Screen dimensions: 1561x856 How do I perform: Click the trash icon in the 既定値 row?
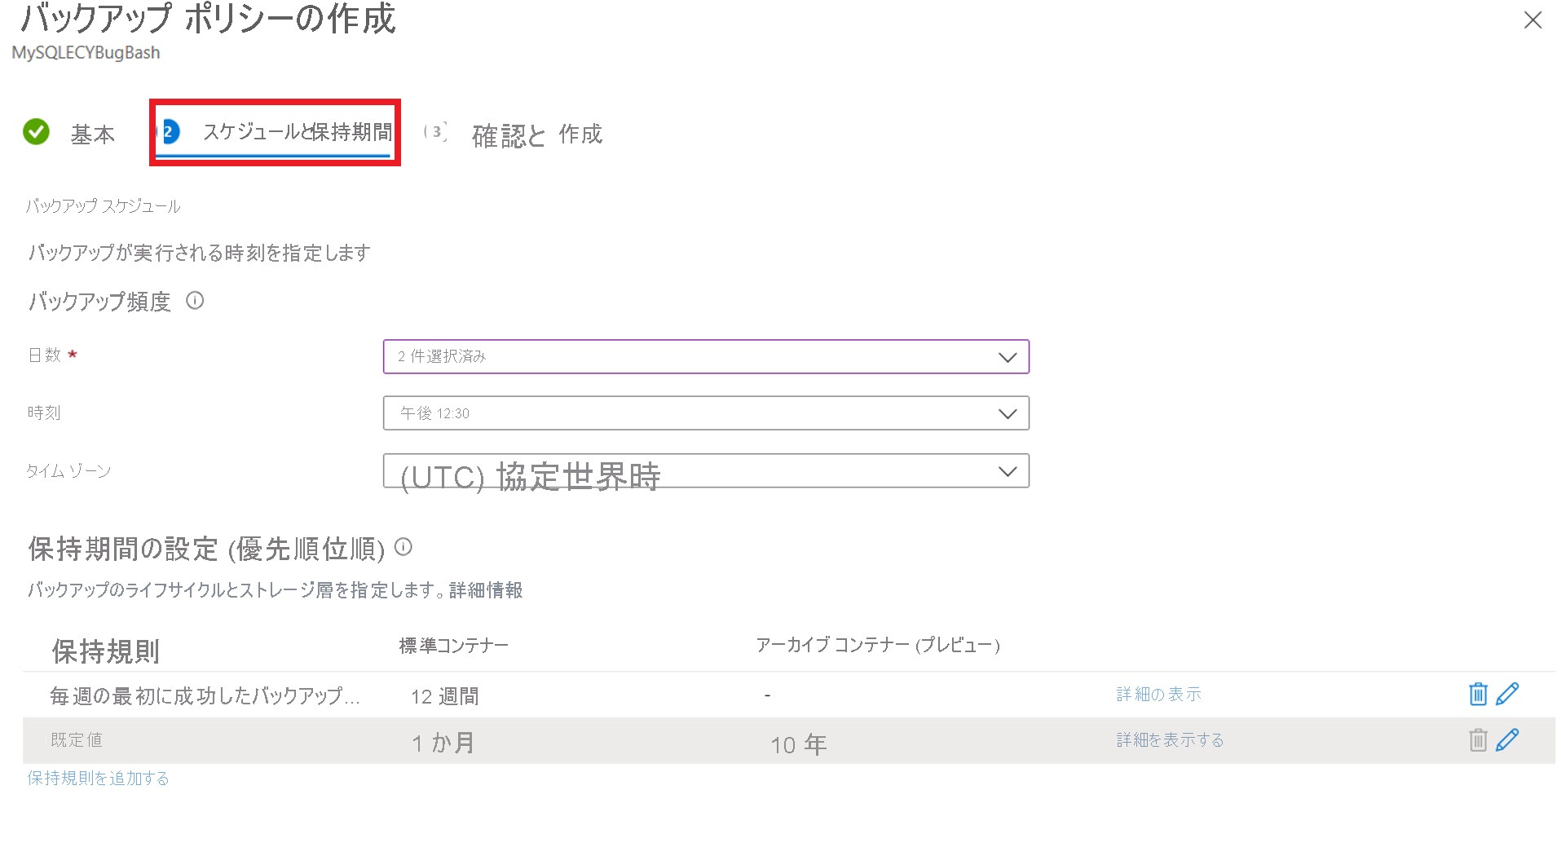click(x=1478, y=740)
